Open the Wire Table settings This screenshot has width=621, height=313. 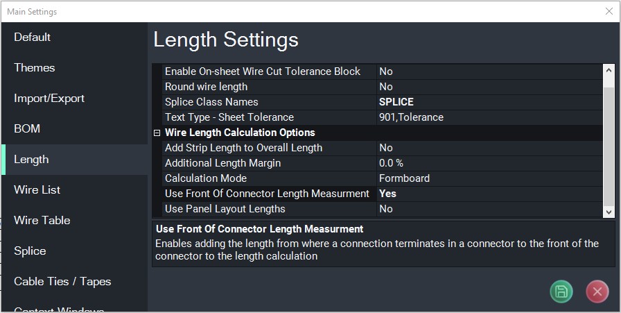pos(74,221)
